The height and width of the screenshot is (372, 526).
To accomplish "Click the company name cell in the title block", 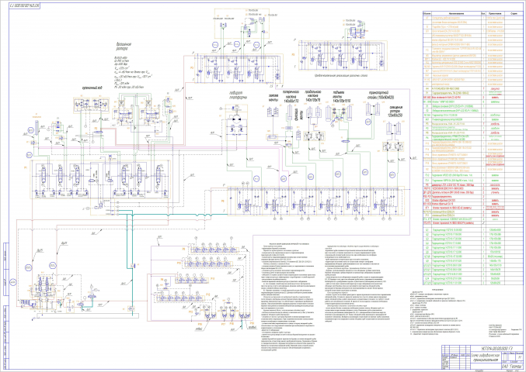I will tap(512, 367).
